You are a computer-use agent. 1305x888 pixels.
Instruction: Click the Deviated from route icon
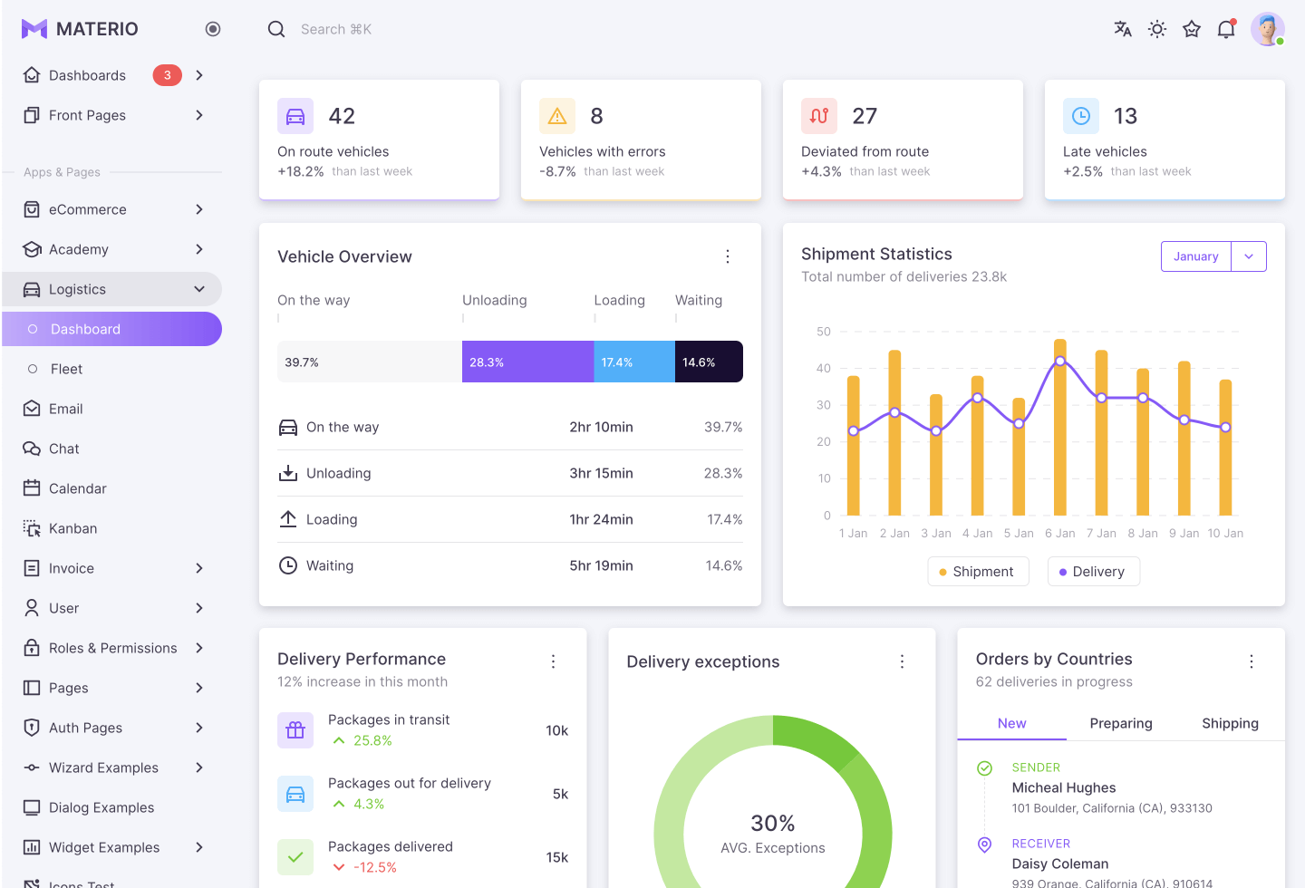[819, 116]
